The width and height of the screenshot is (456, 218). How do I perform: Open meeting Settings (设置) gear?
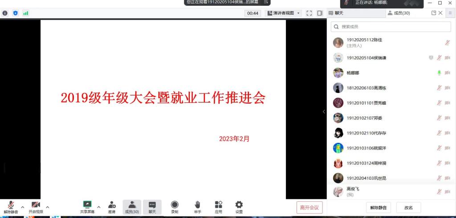click(239, 205)
